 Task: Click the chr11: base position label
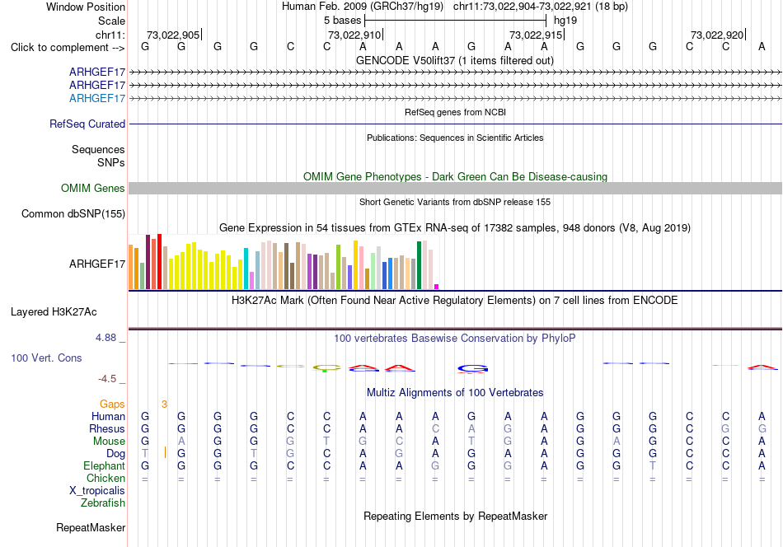[x=110, y=35]
